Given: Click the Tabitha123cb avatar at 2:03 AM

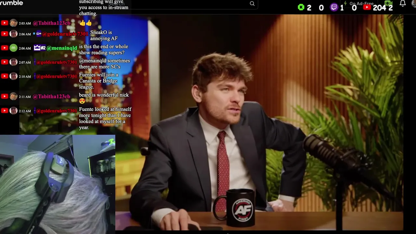Looking at the screenshot, I should click(13, 23).
